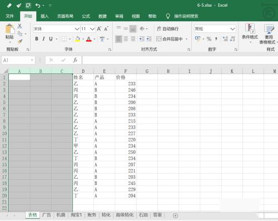This screenshot has height=221, width=278.
Task: Click the select-all corner triangle
Action: pos(6,71)
